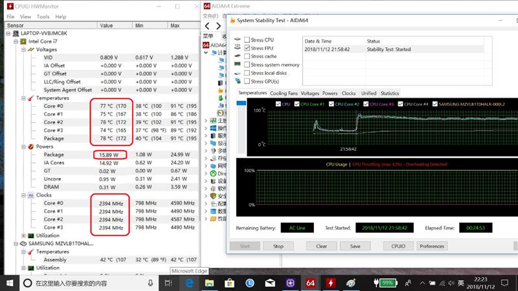Open Microsoft Edge from the taskbar
518x291 pixels.
point(189,283)
